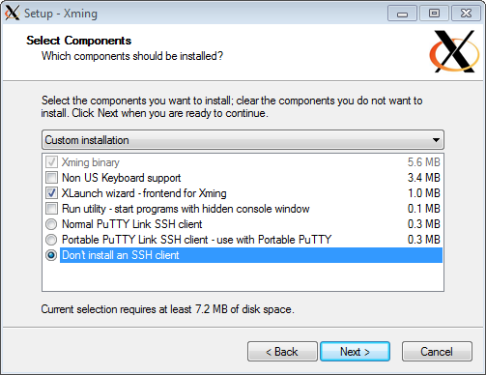The width and height of the screenshot is (486, 375).
Task: Minimize the Setup window
Action: click(402, 14)
